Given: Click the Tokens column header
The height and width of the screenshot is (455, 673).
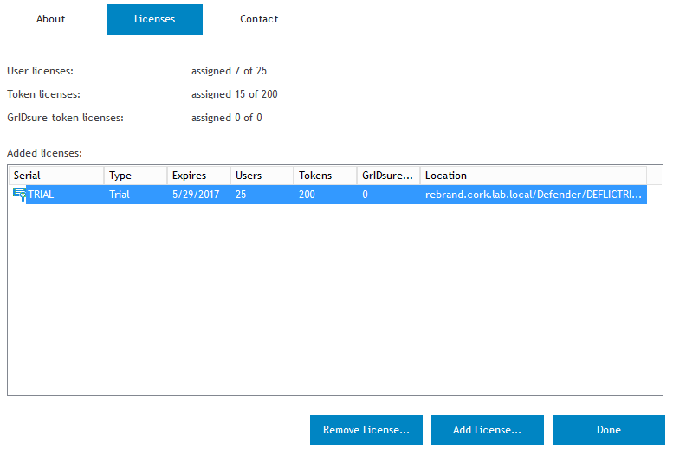Looking at the screenshot, I should (x=325, y=176).
